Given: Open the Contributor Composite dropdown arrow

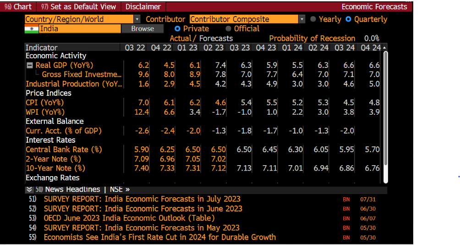Looking at the screenshot, I should pos(302,19).
